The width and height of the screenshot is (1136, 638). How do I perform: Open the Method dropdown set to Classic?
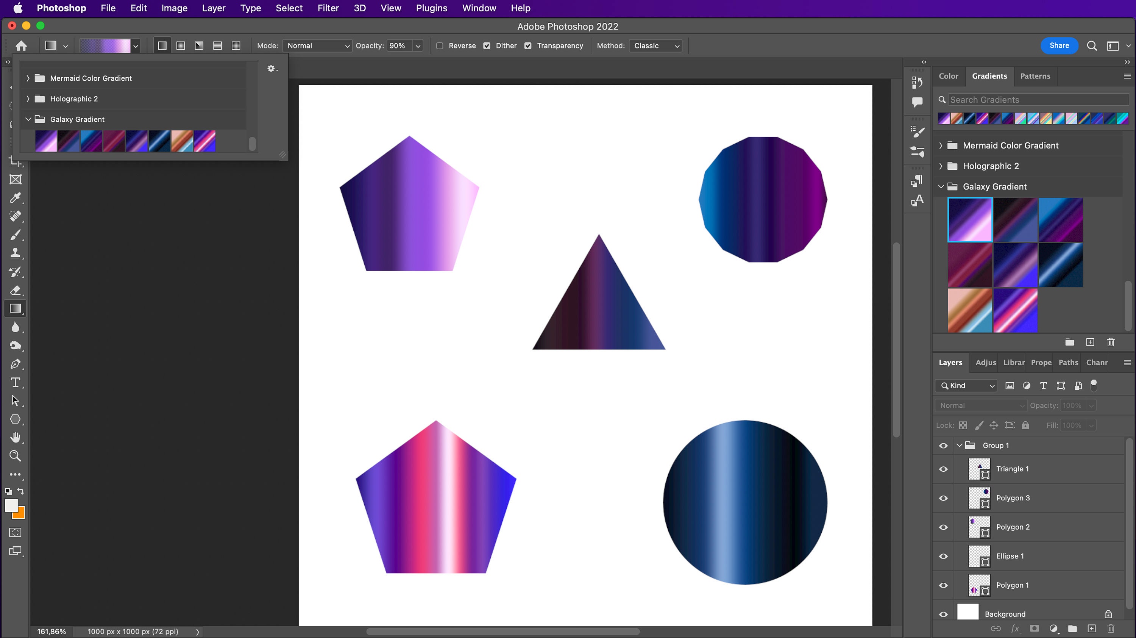tap(656, 45)
